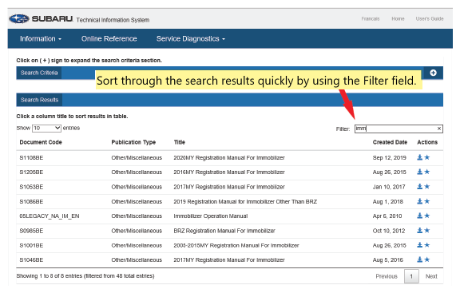
Task: Switch language via Francais link
Action: [371, 19]
